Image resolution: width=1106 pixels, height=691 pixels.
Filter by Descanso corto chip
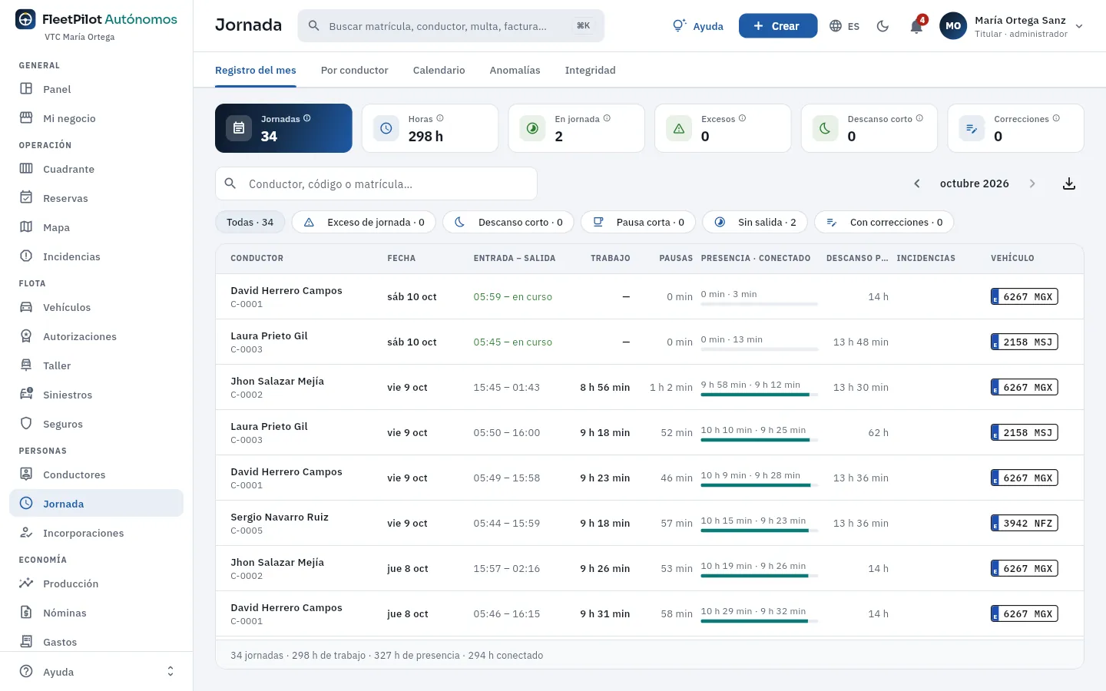tap(508, 222)
